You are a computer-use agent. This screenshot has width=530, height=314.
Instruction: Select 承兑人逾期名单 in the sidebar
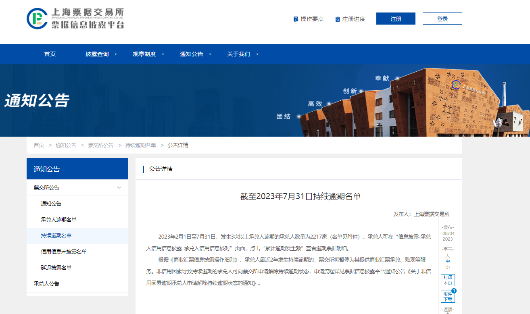point(58,220)
